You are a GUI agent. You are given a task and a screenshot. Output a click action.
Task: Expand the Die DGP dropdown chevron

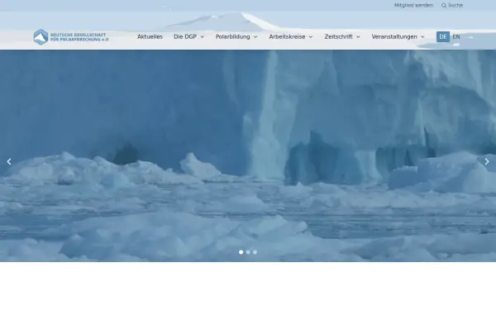pyautogui.click(x=203, y=37)
